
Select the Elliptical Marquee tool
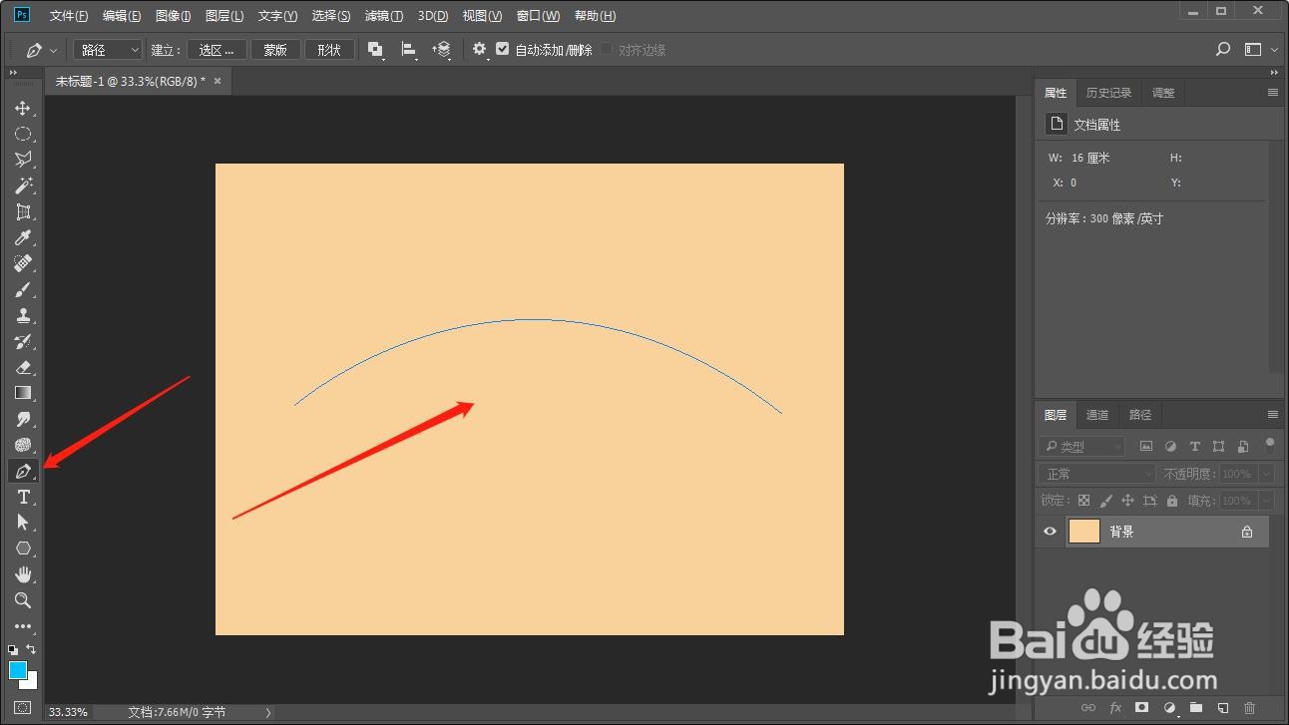click(23, 134)
